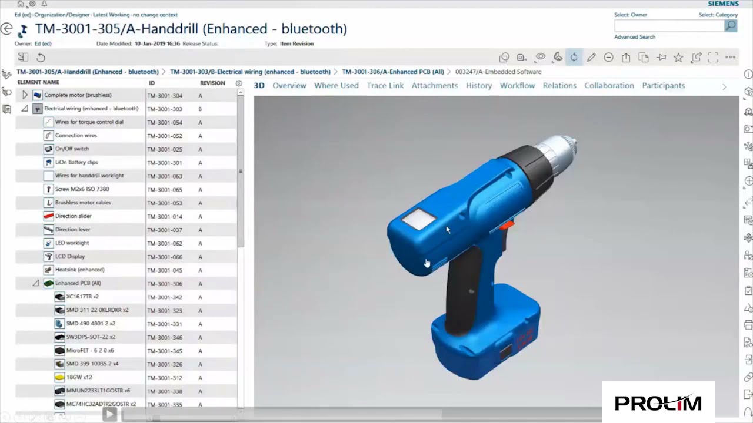This screenshot has width=753, height=423.
Task: Click the clipboard check icon in right sidebar
Action: [748, 291]
